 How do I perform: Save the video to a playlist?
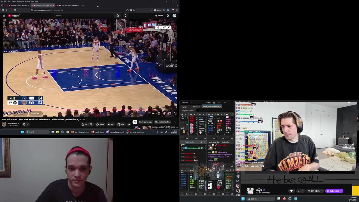(x=121, y=124)
